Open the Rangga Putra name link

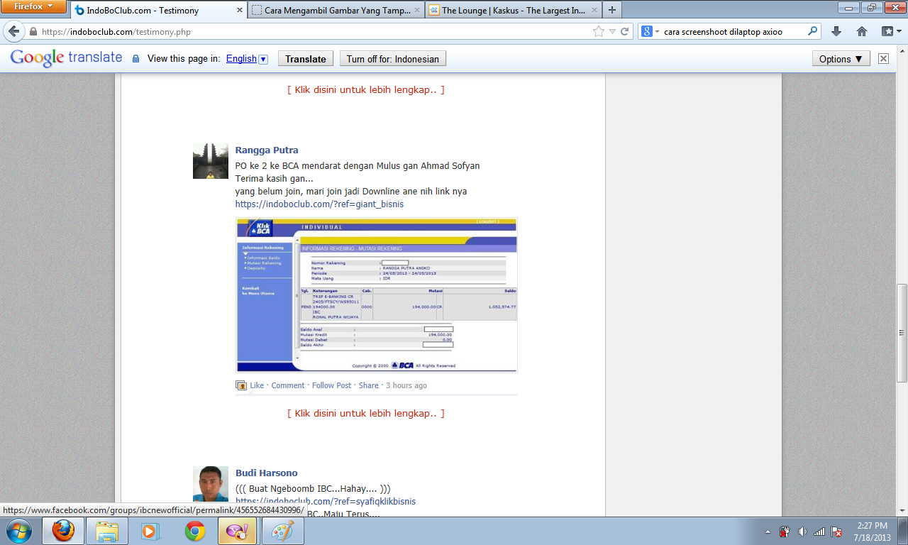click(x=267, y=150)
